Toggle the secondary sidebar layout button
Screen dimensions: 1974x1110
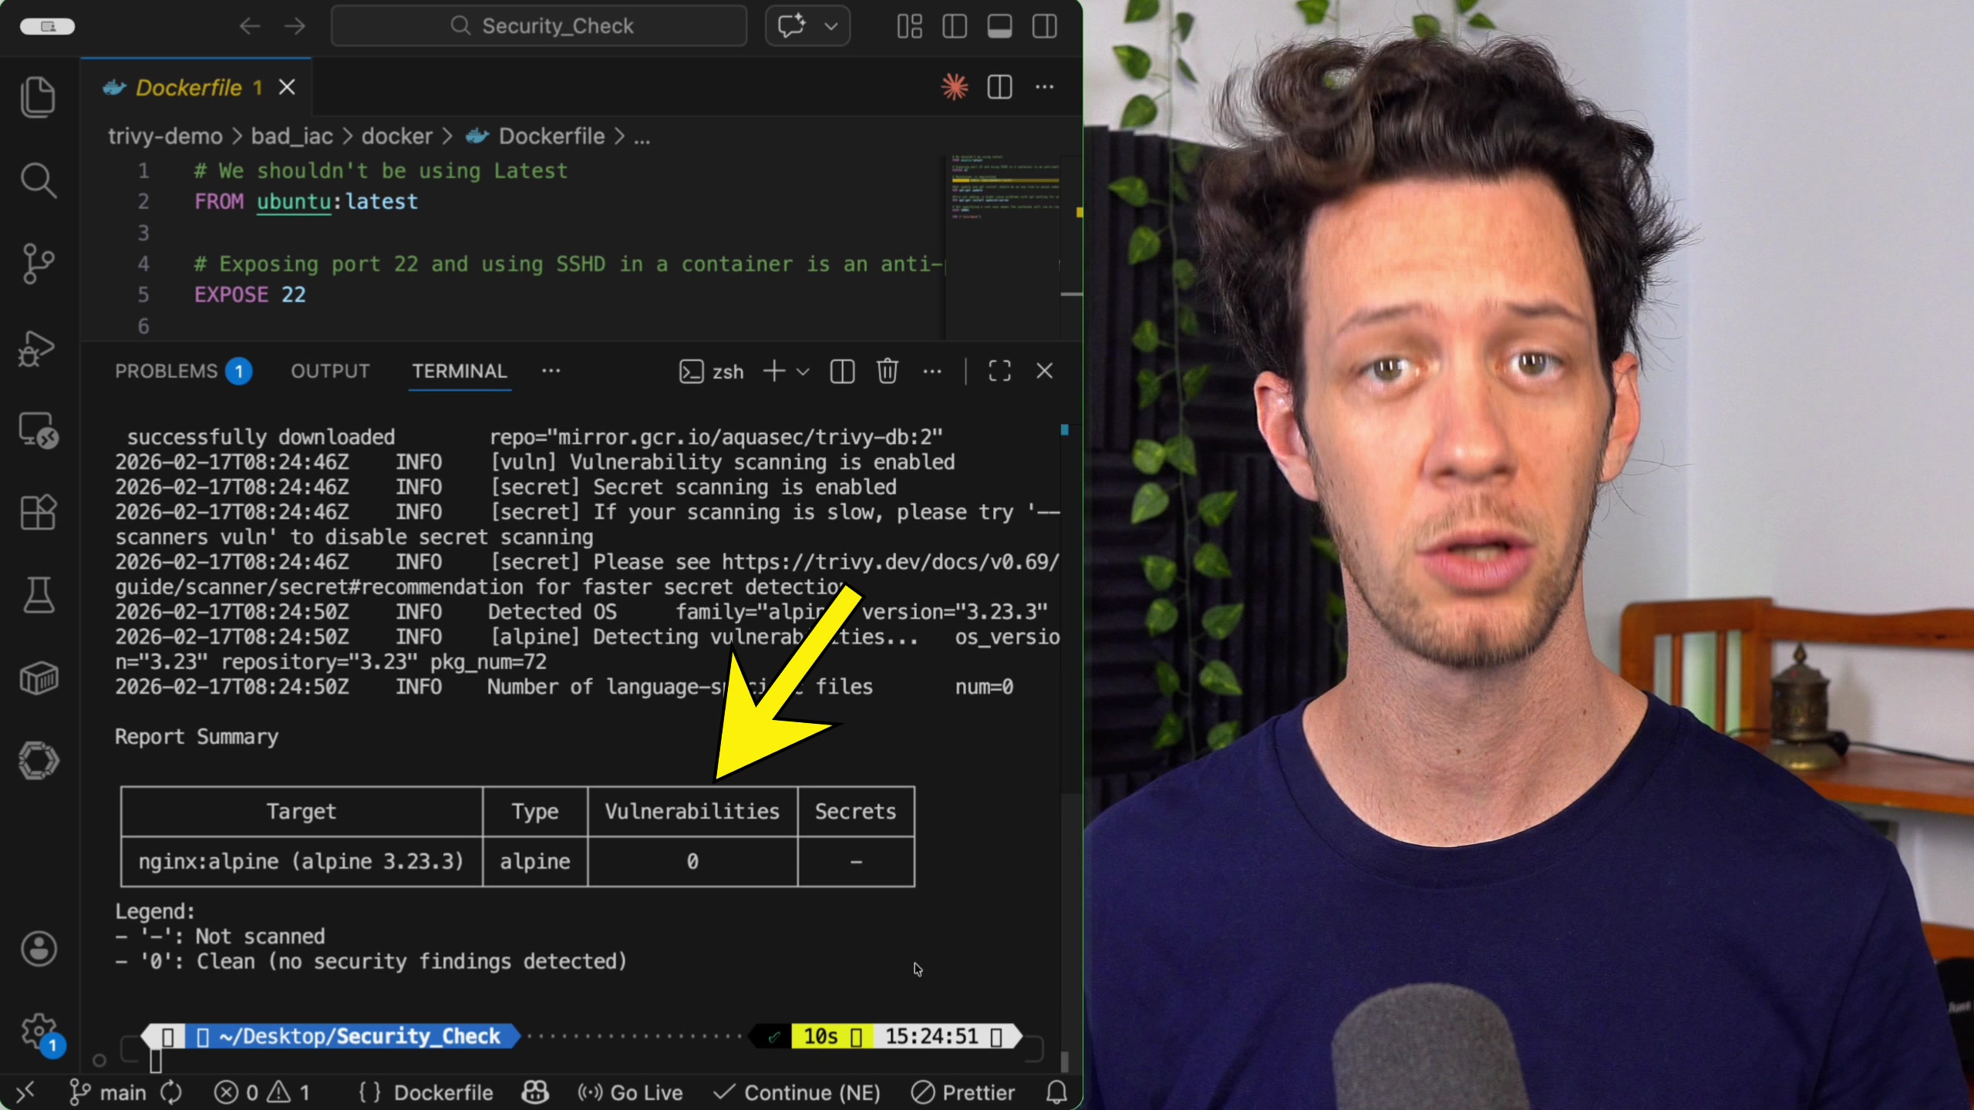[x=1045, y=27]
